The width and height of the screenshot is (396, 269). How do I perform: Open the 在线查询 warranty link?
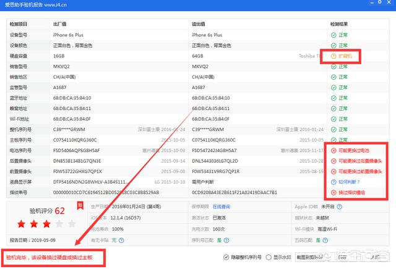pos(222,207)
